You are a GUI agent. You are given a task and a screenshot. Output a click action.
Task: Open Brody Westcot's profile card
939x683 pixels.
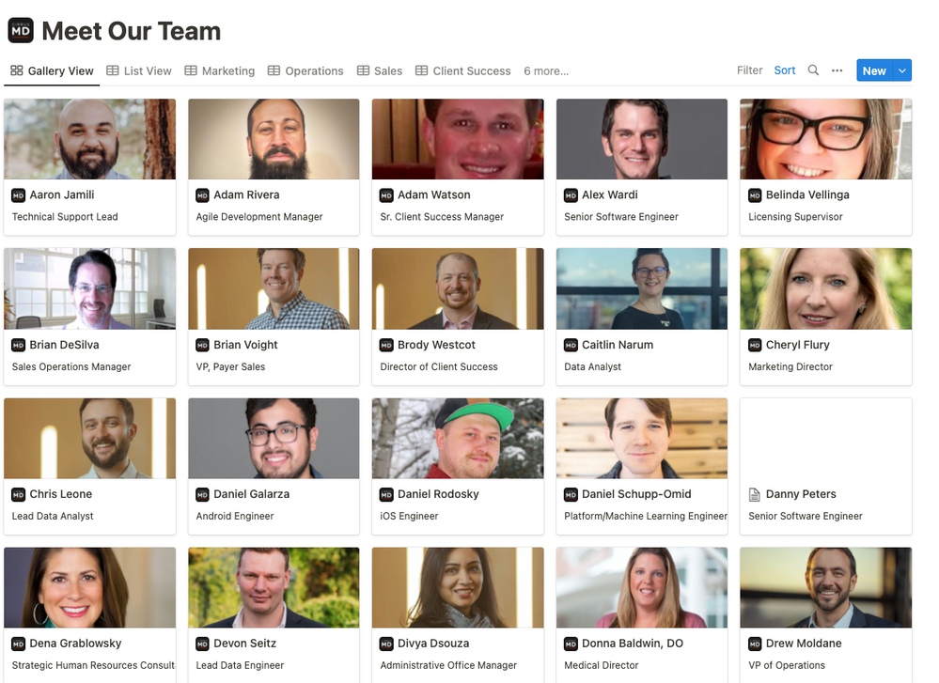[x=458, y=317]
